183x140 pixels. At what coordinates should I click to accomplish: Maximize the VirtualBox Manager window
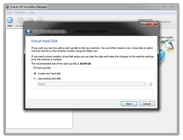(163, 6)
